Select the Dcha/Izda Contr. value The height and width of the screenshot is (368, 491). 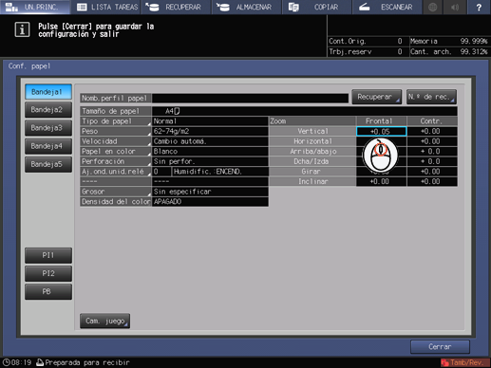click(x=432, y=161)
